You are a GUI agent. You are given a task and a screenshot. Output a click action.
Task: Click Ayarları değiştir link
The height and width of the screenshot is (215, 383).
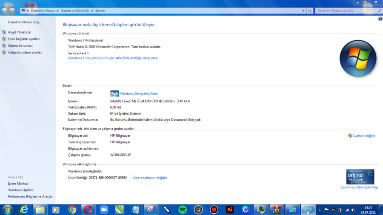[364, 136]
